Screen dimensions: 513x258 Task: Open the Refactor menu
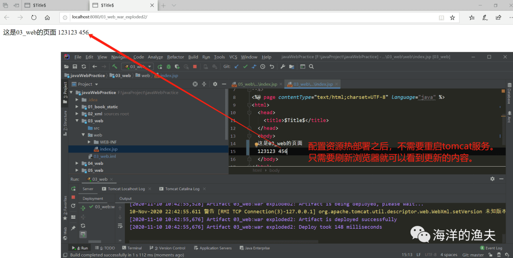click(175, 57)
